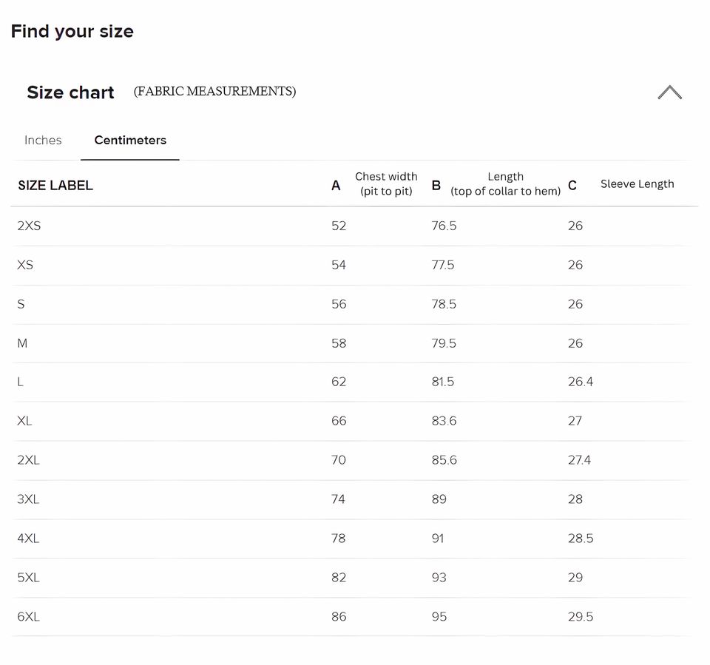Click the SIZE LABEL column header

(x=55, y=186)
